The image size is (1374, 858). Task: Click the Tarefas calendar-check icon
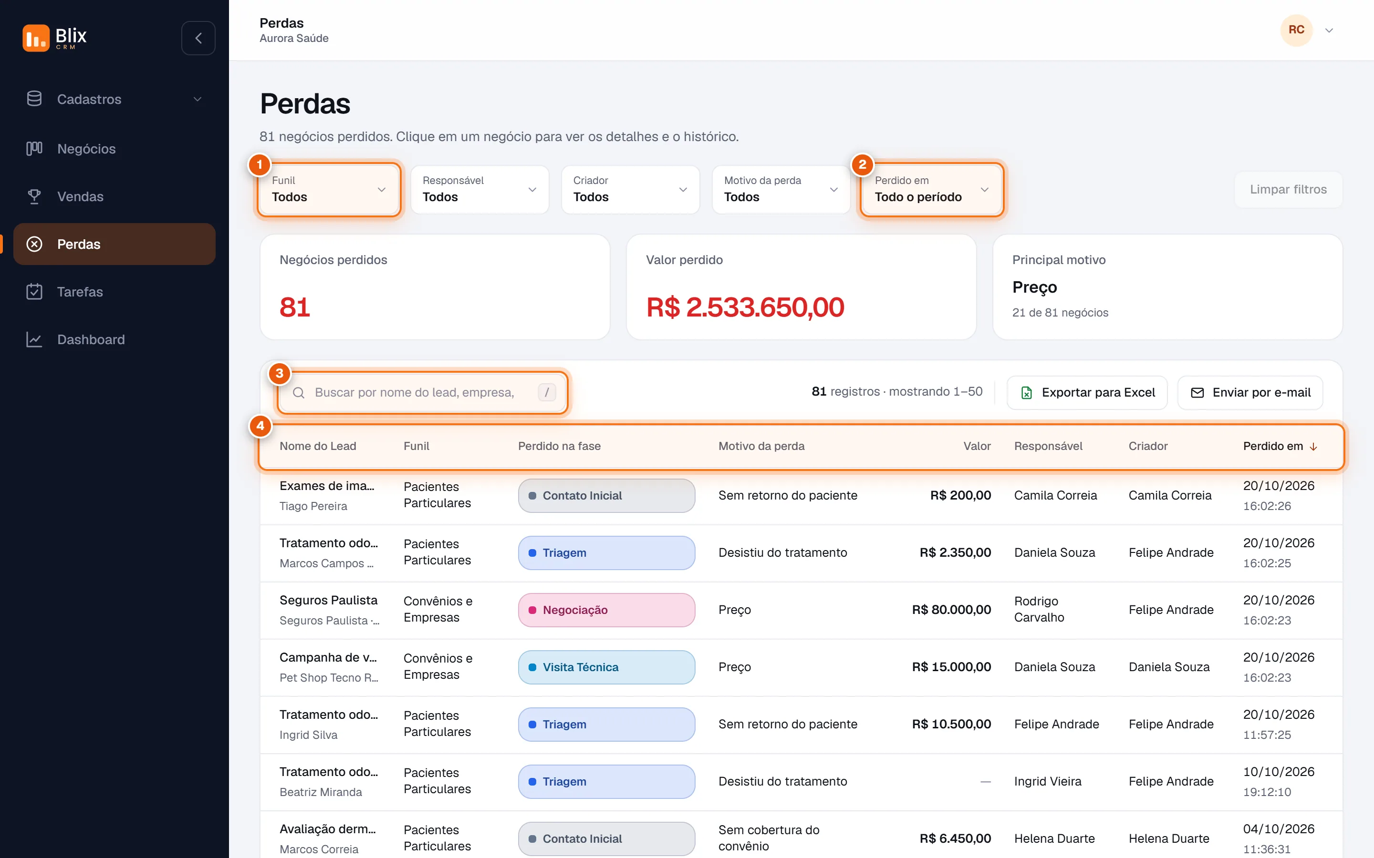click(x=34, y=292)
